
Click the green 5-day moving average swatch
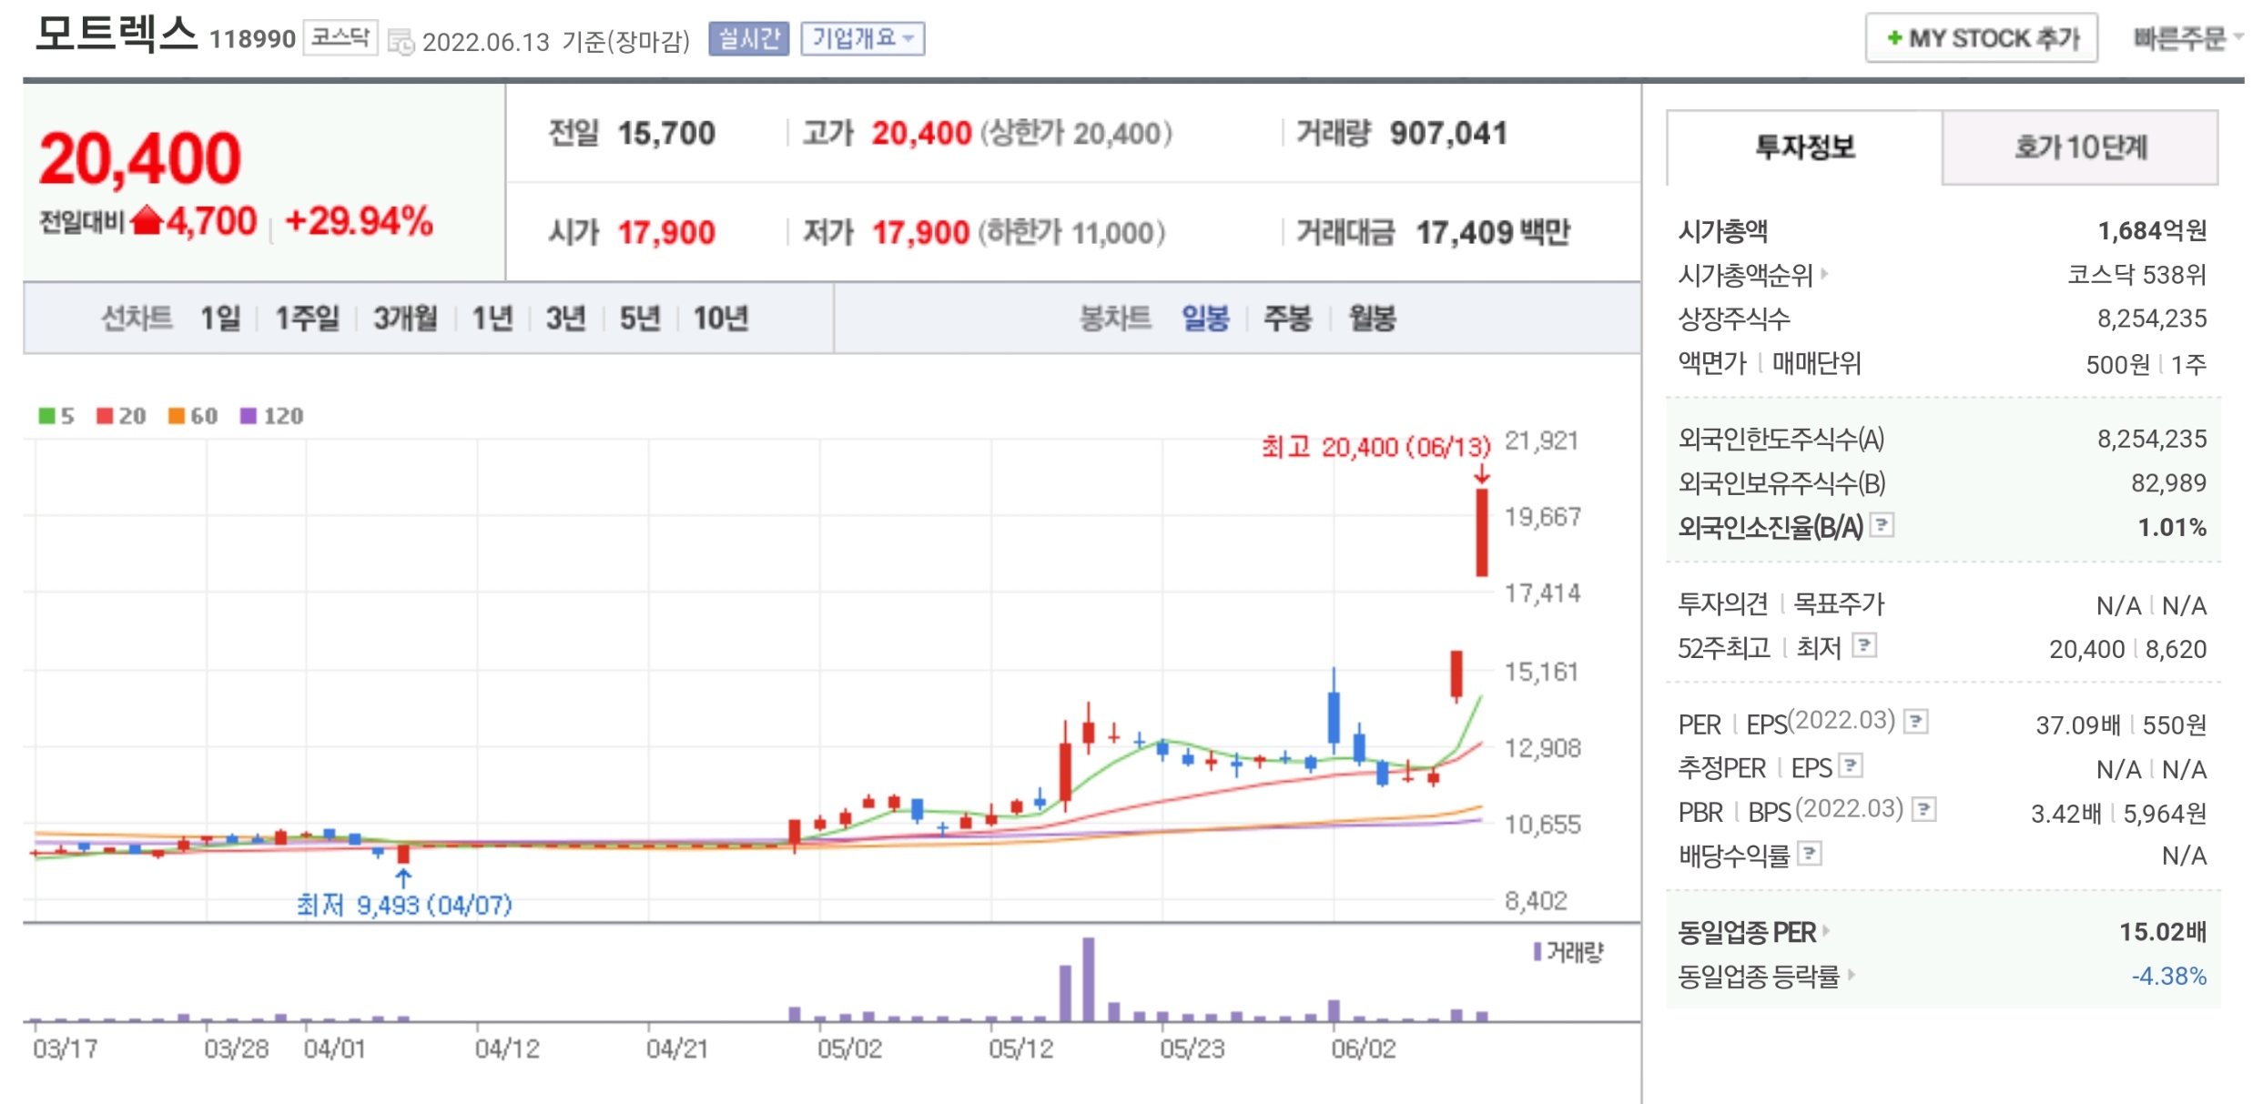[x=47, y=416]
